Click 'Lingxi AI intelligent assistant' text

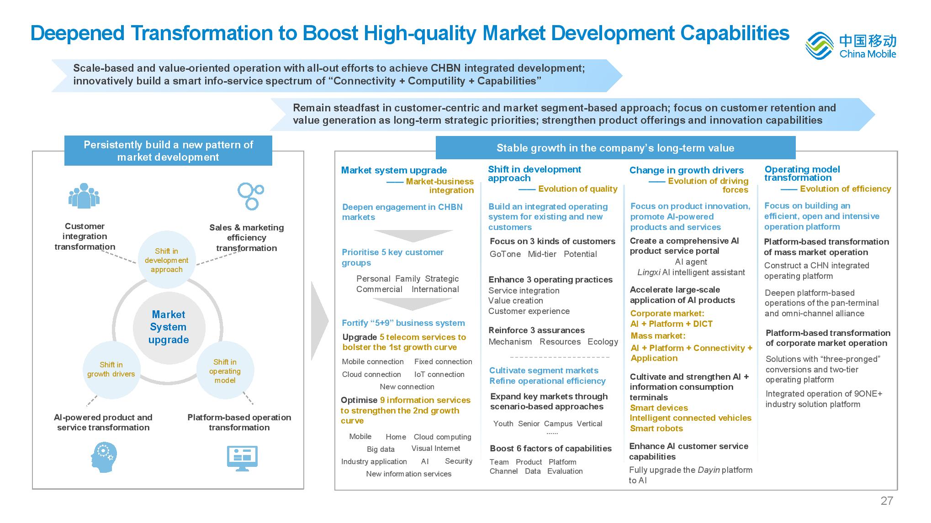(691, 272)
